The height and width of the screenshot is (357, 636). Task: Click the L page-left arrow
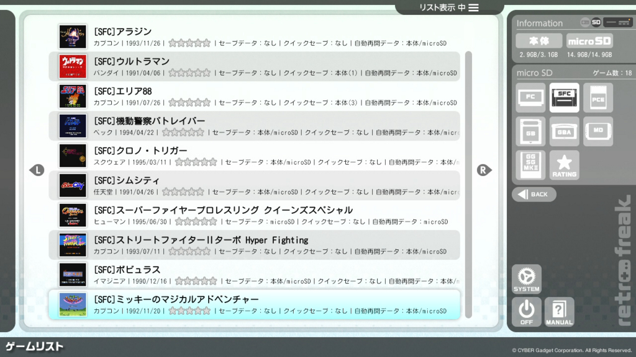pos(37,170)
